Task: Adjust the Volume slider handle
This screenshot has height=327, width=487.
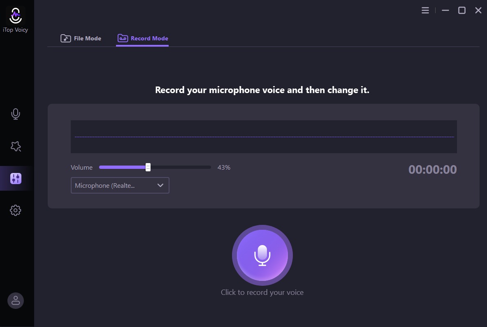Action: point(148,167)
